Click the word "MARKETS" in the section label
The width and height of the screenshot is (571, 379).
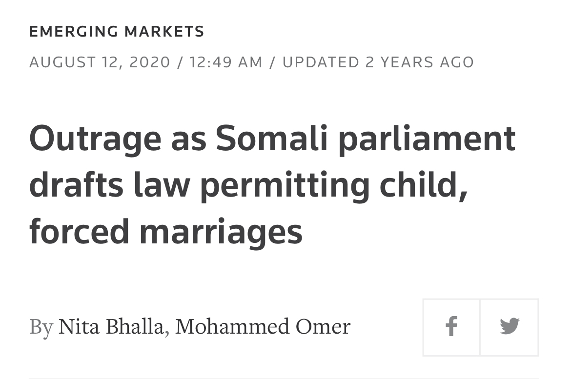pyautogui.click(x=164, y=31)
